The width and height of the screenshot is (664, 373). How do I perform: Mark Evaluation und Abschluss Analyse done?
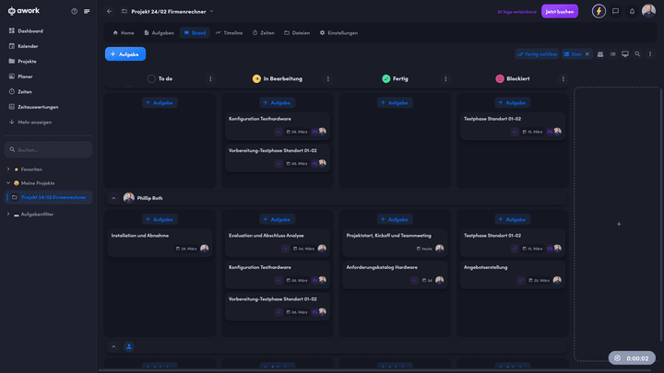[285, 249]
